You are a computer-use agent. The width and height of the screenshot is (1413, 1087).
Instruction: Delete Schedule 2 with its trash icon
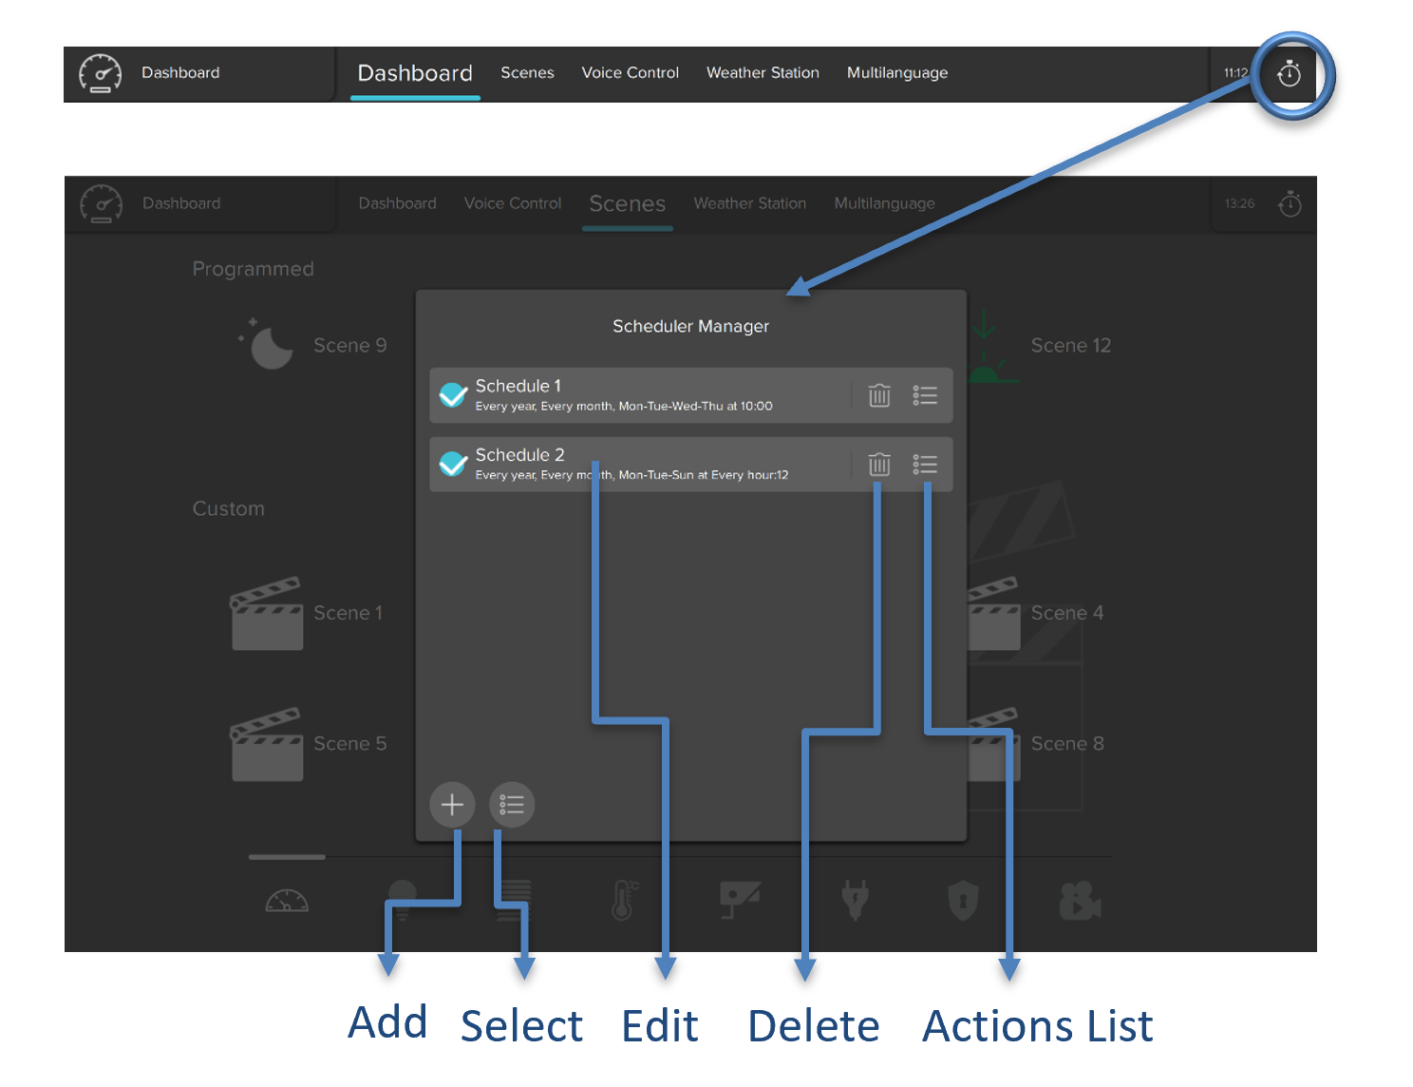879,464
